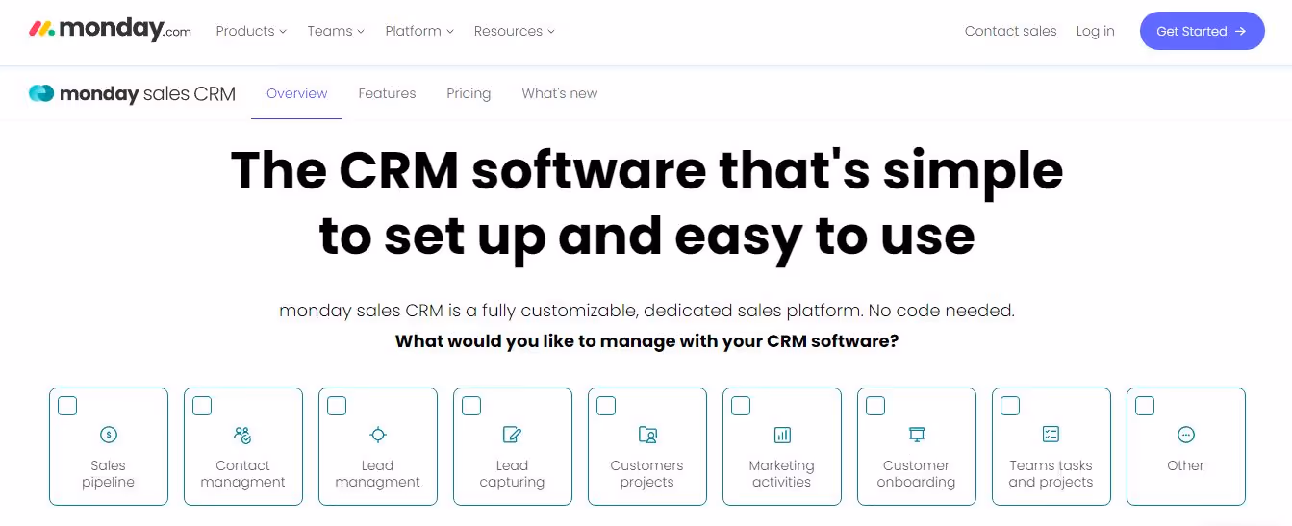Click the Lead management target icon
This screenshot has height=526, width=1292.
coord(378,435)
